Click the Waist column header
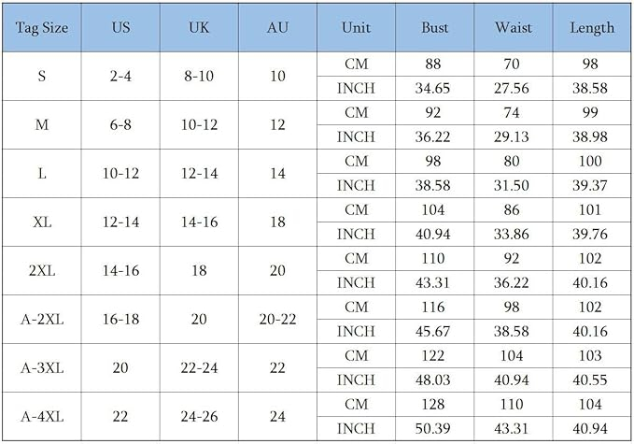This screenshot has height=444, width=634. coord(514,28)
